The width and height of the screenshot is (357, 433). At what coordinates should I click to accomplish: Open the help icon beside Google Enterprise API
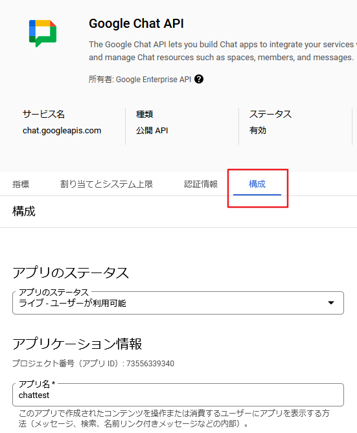[199, 79]
